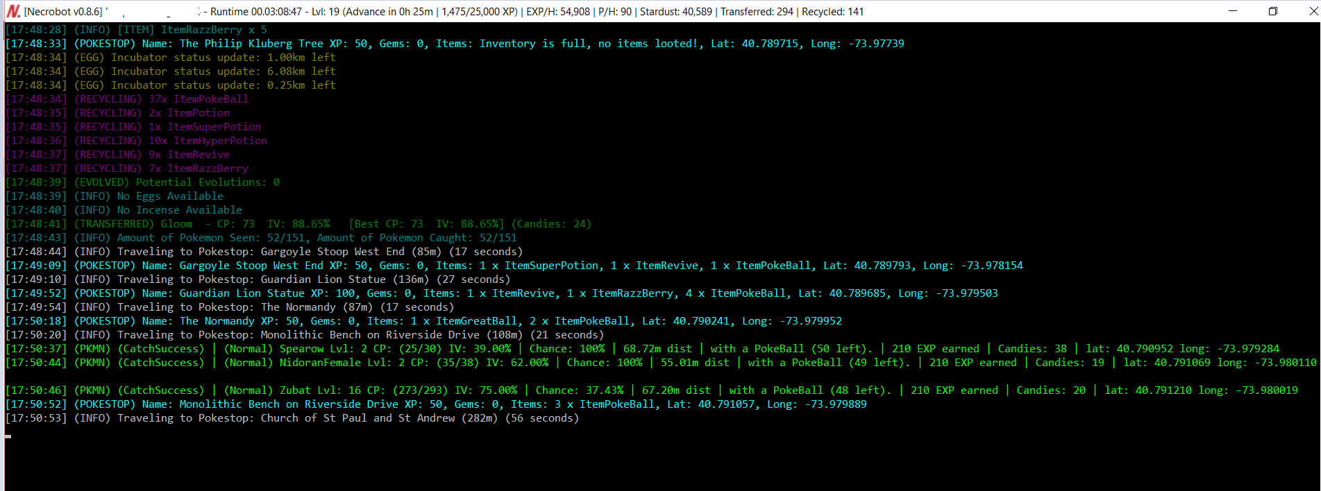Click the 'Incubator status update: 1.00km left' line
The width and height of the screenshot is (1321, 491).
point(171,58)
